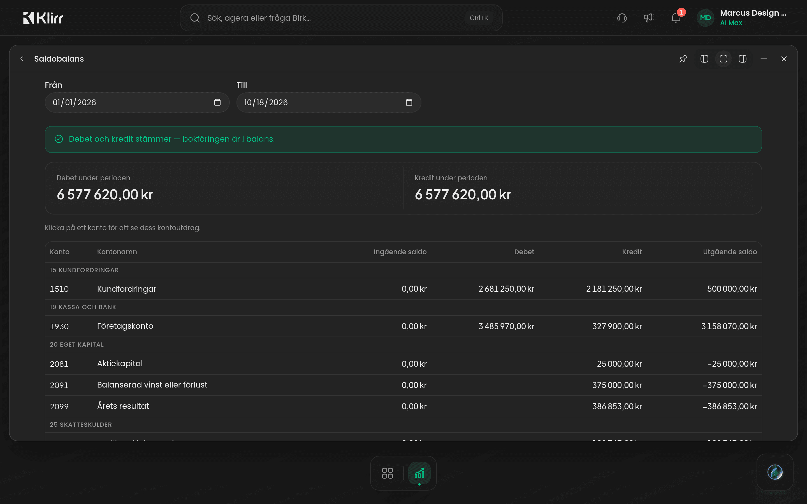Click the Ctrl+K shortcut badge
Screen dimensions: 807x504
click(x=479, y=18)
